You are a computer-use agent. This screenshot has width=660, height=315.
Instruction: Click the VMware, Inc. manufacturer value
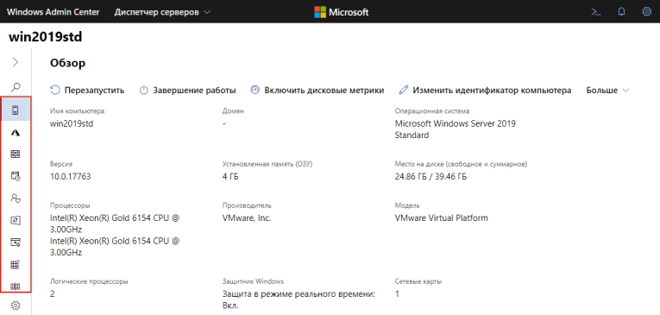click(247, 218)
